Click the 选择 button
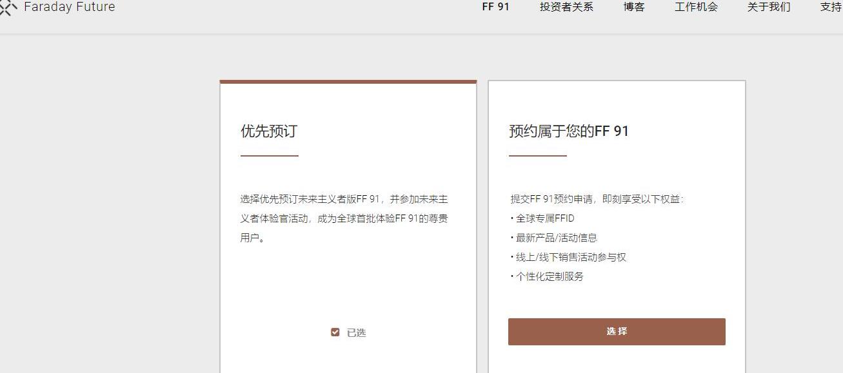This screenshot has width=843, height=373. [617, 331]
